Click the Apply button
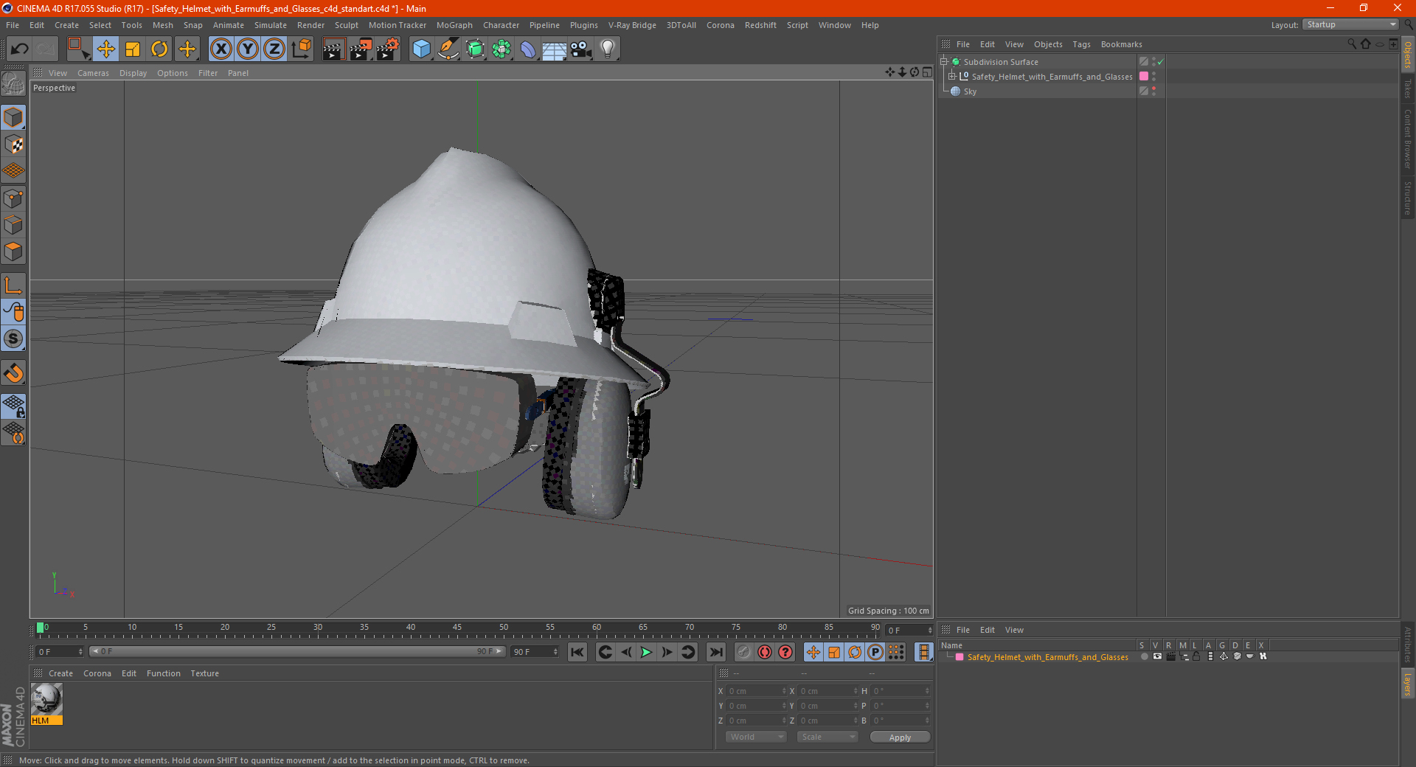This screenshot has width=1416, height=767. [899, 737]
